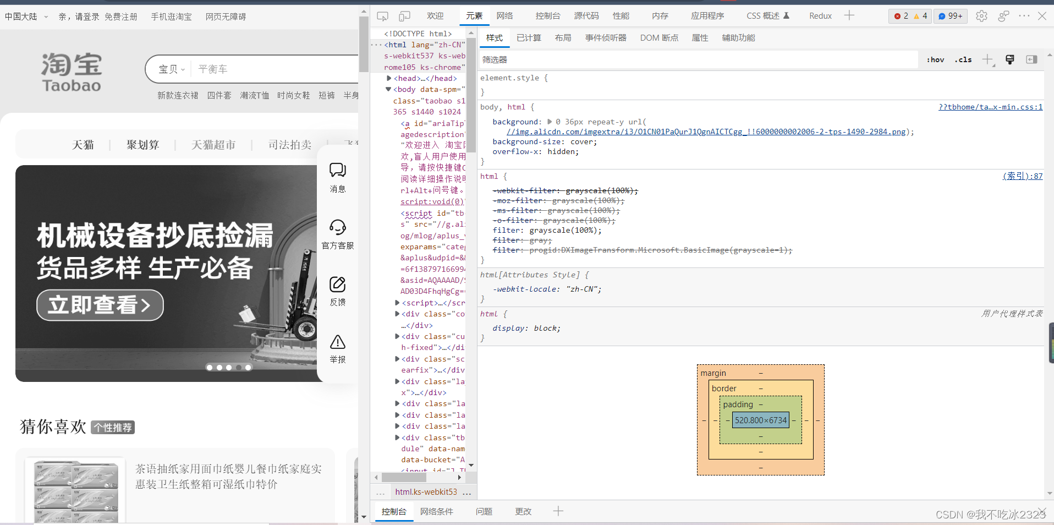
Task: Click the 'overflow-x: hidden;' declaration
Action: pyautogui.click(x=535, y=152)
